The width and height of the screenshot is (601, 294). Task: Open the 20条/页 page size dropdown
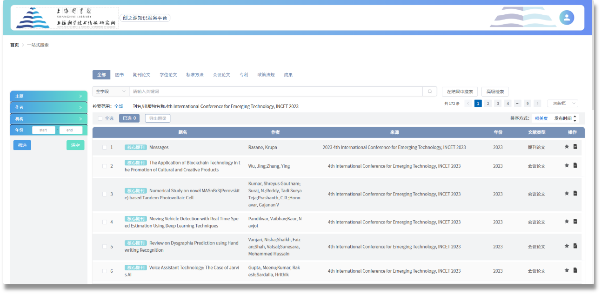point(562,104)
